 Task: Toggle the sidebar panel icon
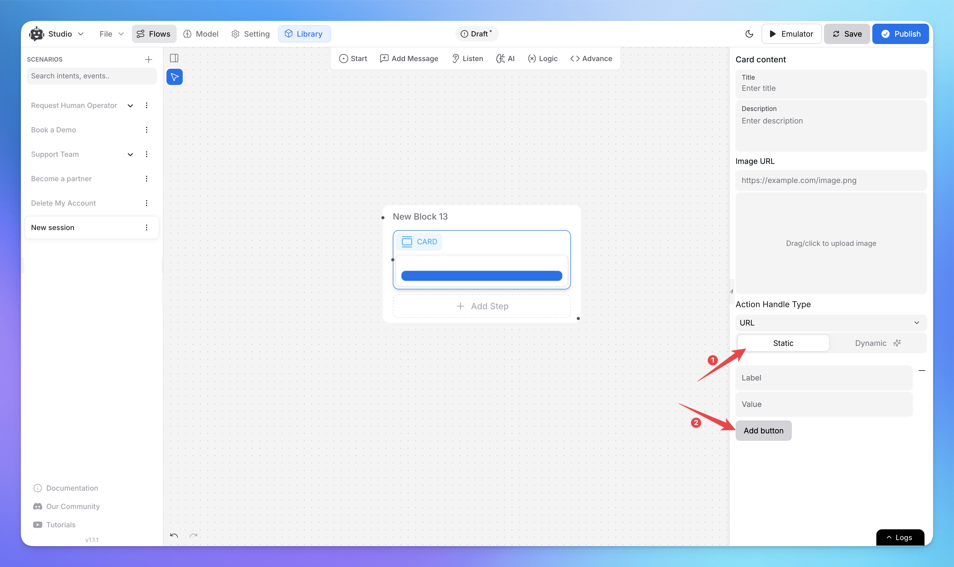pyautogui.click(x=174, y=58)
